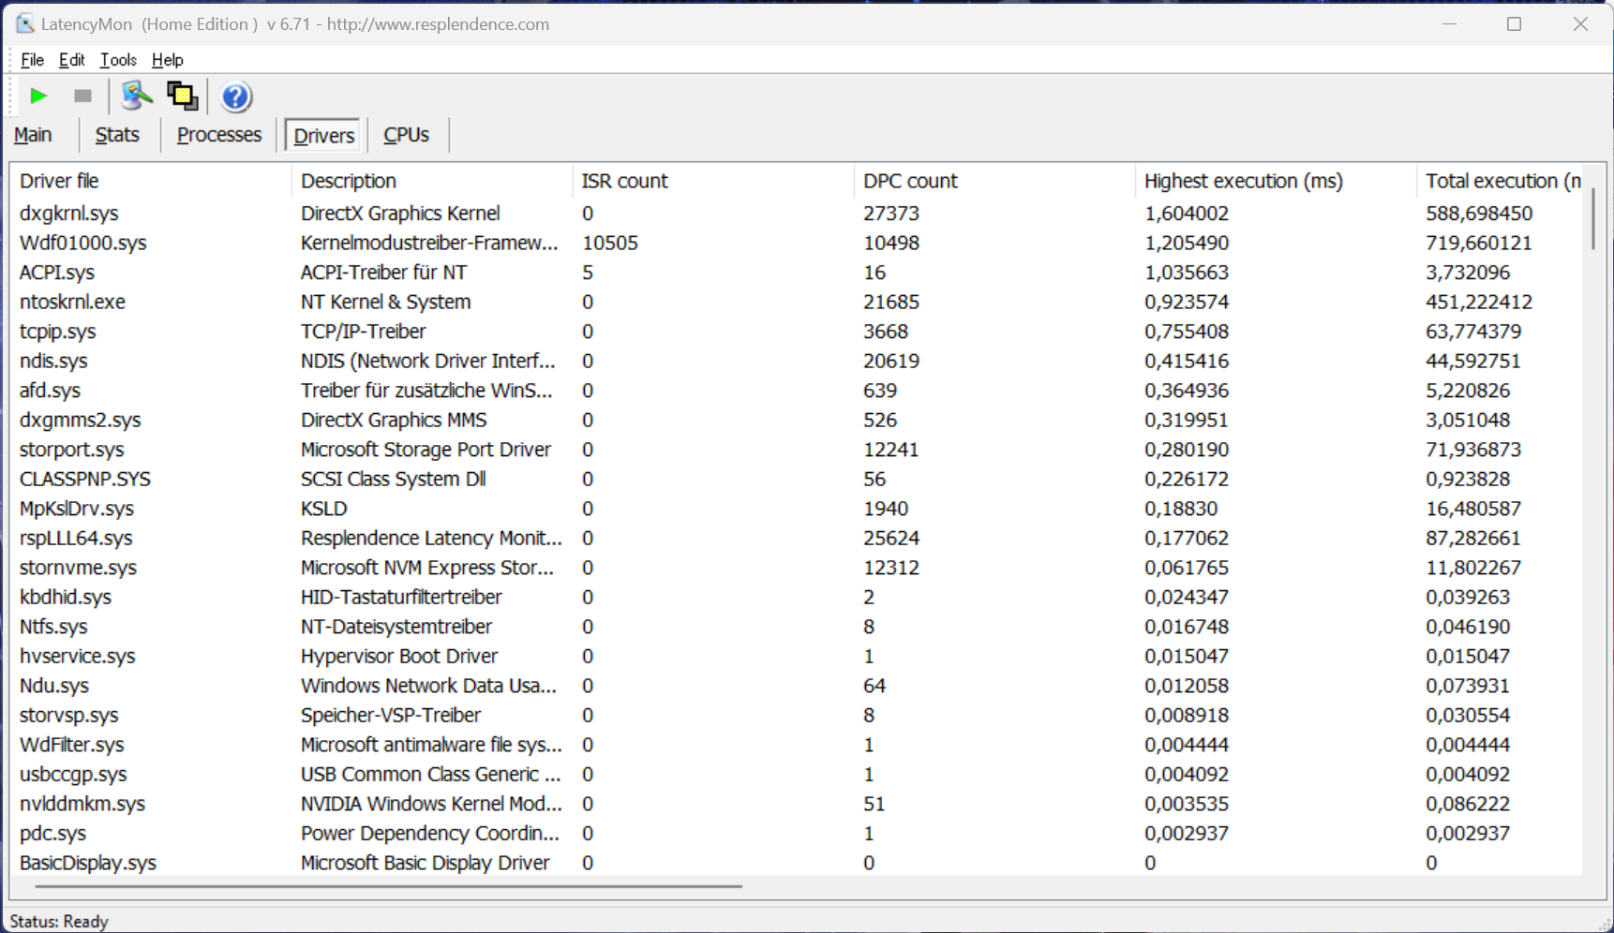Click the highest execution value 0,755408
This screenshot has height=933, width=1614.
coord(1187,332)
